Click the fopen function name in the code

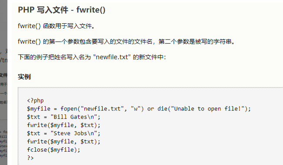(x=69, y=109)
